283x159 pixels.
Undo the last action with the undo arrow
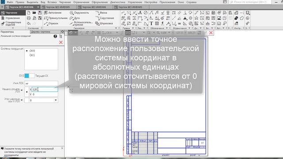29,23
